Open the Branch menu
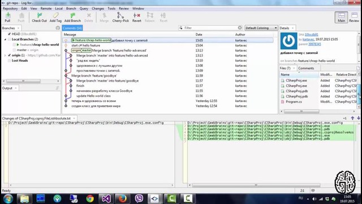The image size is (362, 204). click(x=71, y=8)
